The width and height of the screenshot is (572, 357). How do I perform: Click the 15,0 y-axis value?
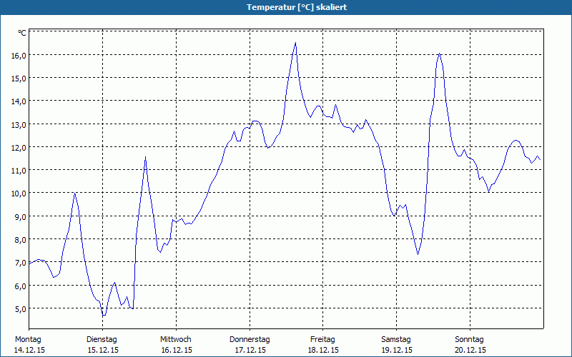click(x=19, y=79)
